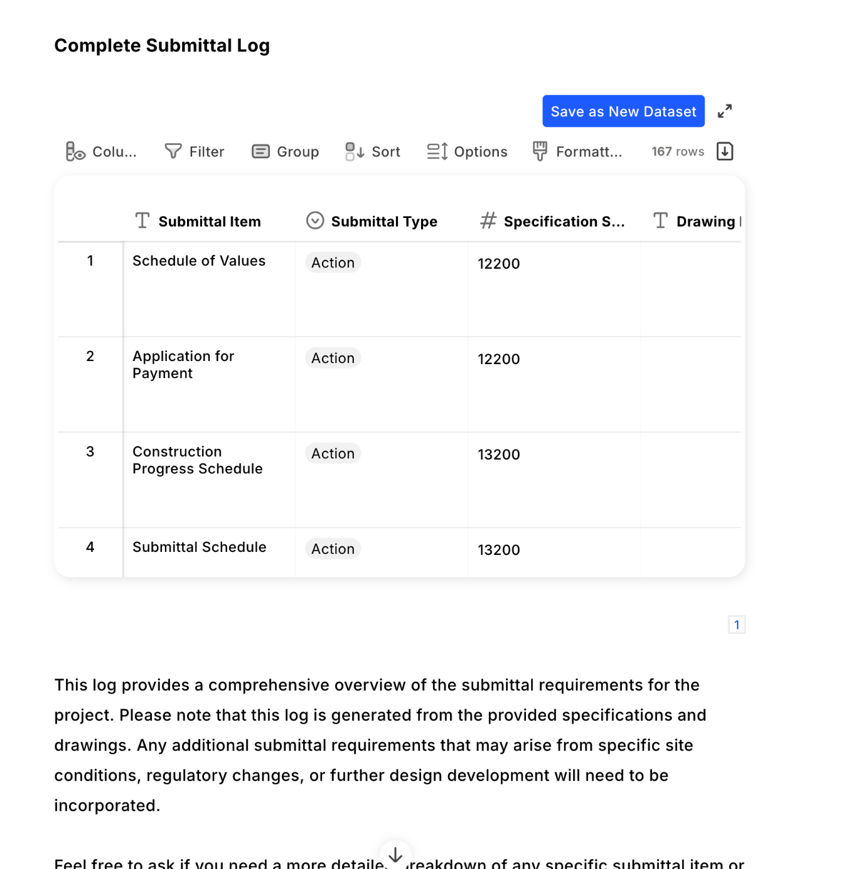This screenshot has height=869, width=841.
Task: Click the Submittal Item column header
Action: pos(209,222)
